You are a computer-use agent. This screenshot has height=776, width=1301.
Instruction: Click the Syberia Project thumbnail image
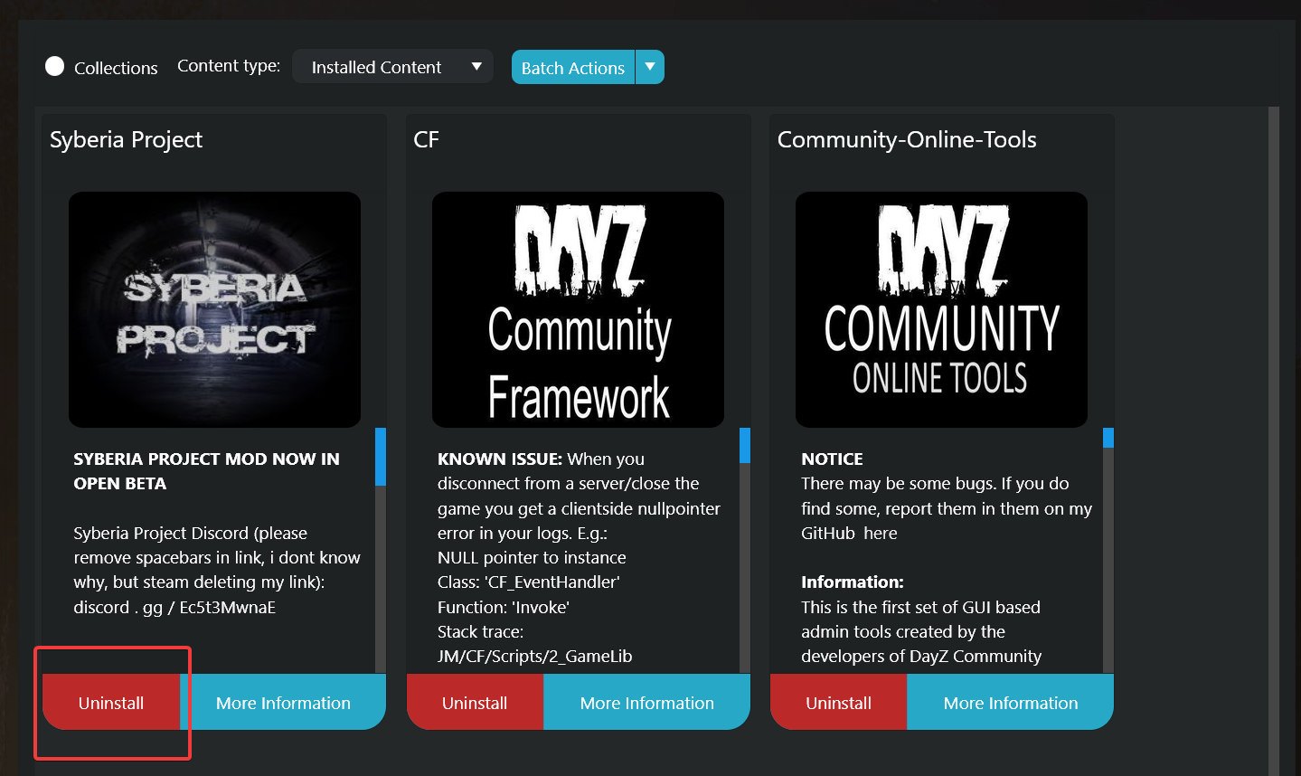(214, 309)
